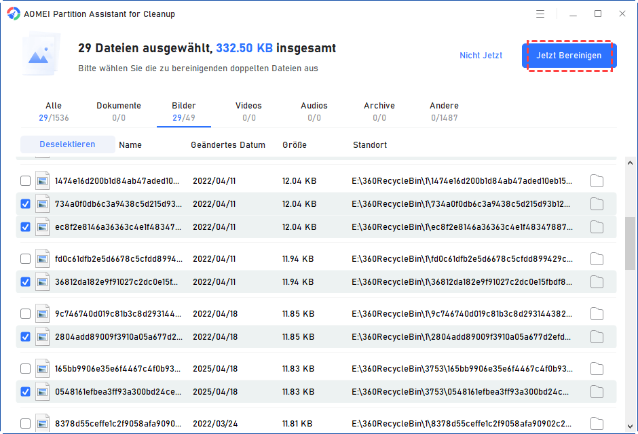The image size is (638, 434).
Task: Open the Videos tab
Action: coord(248,111)
